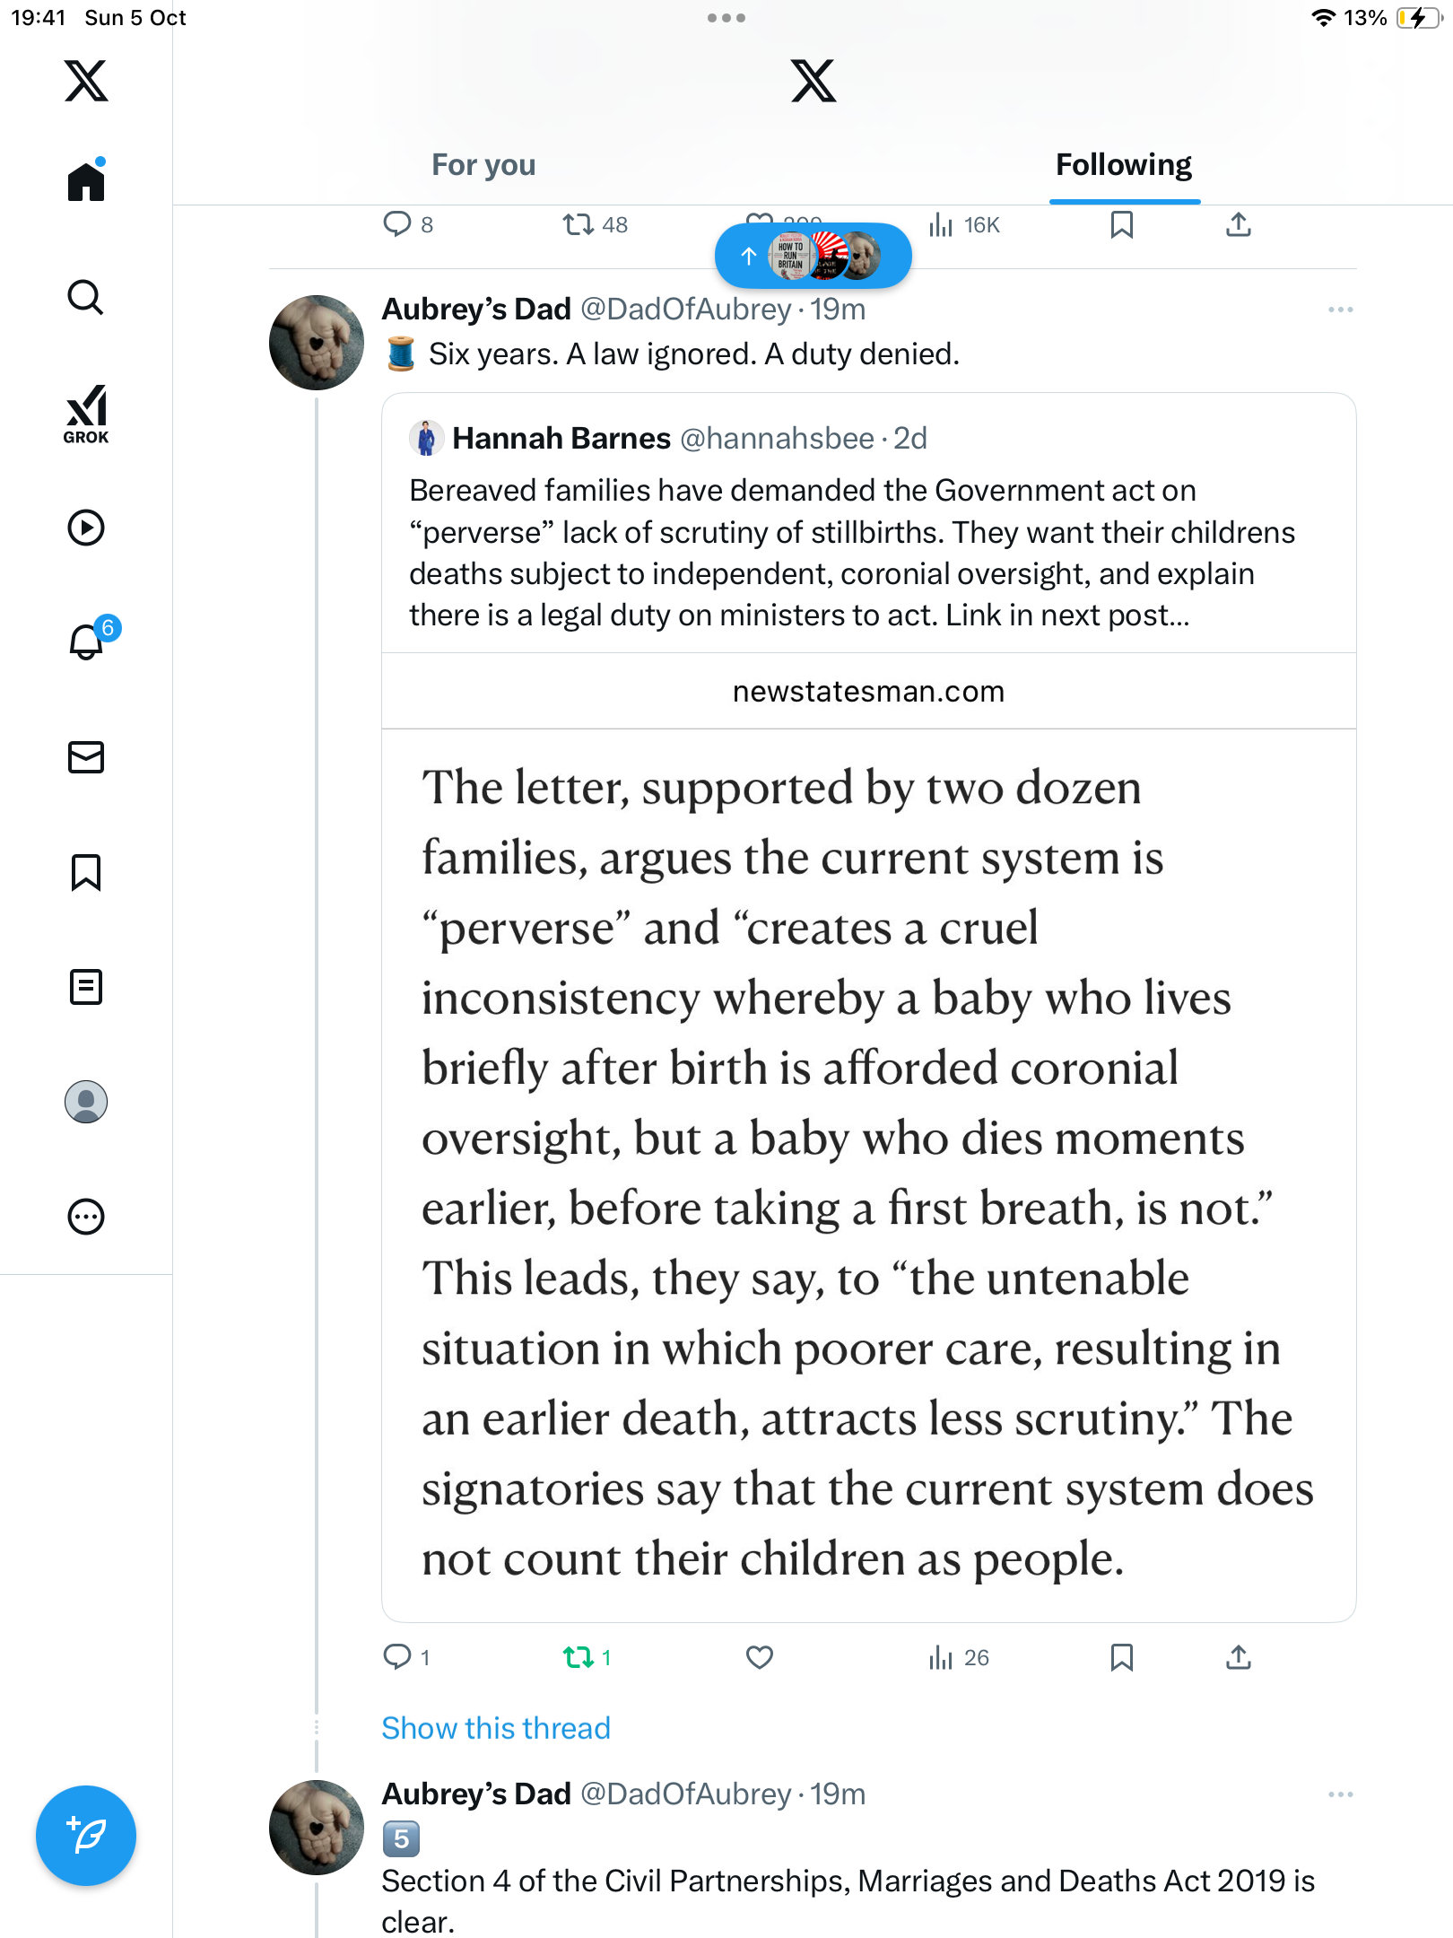Go to Home timeline icon
The height and width of the screenshot is (1938, 1453).
86,182
